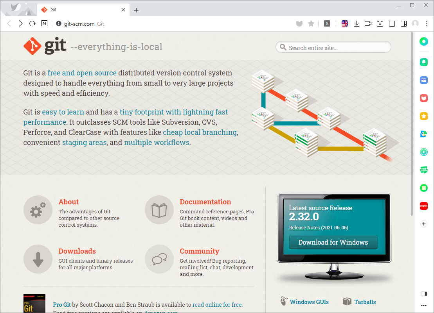This screenshot has height=313, width=434.
Task: Take a screenshot with the camera icon
Action: 380,24
